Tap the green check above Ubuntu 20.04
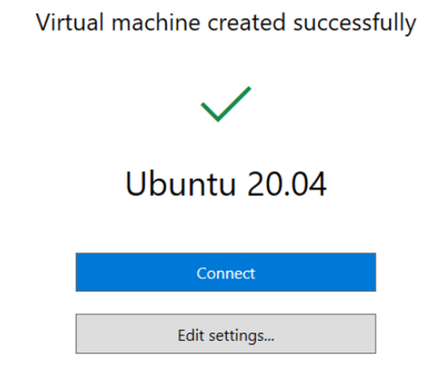Image resolution: width=431 pixels, height=374 pixels. click(225, 104)
